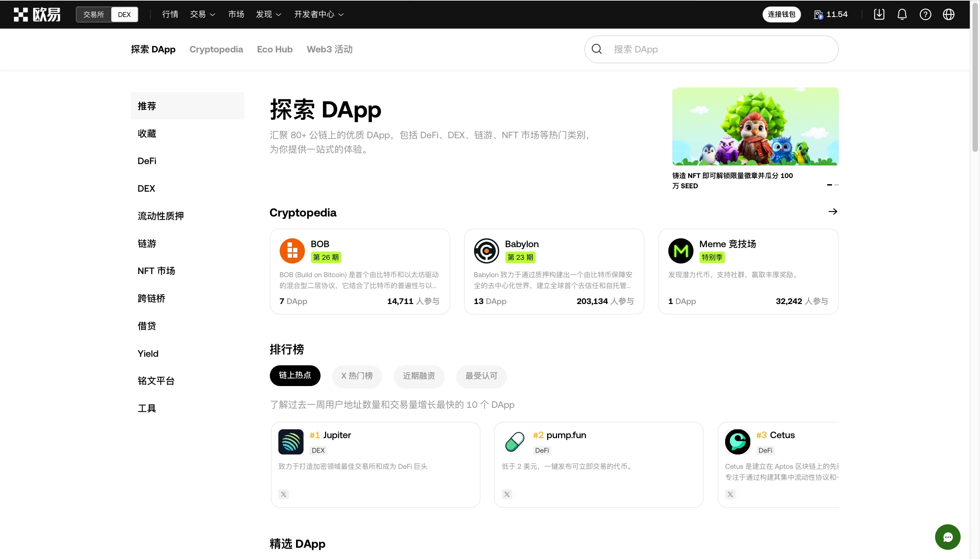Open the notifications bell

click(902, 14)
